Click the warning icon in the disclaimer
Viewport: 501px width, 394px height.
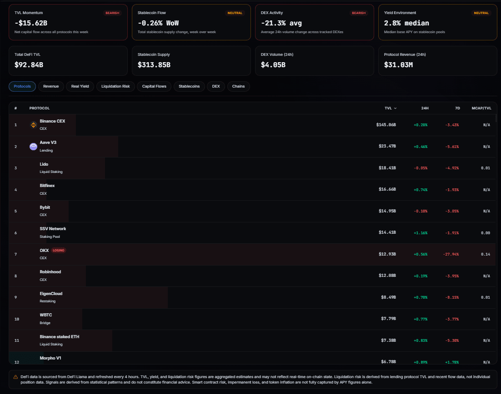click(x=15, y=377)
